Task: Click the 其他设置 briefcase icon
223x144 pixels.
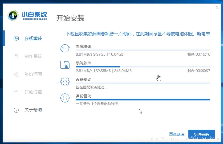Action: [16, 92]
